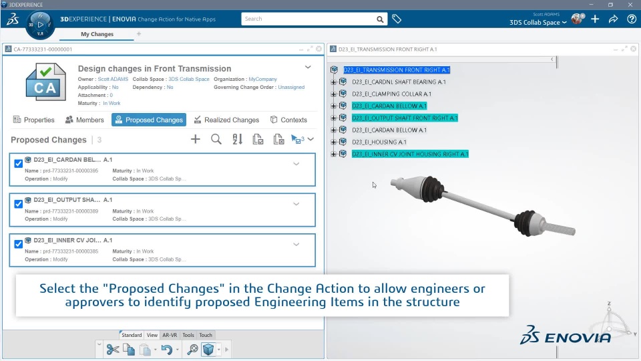Click the cube icon next to D23_EI_HOUSING A.1
This screenshot has width=641, height=361.
pos(343,142)
